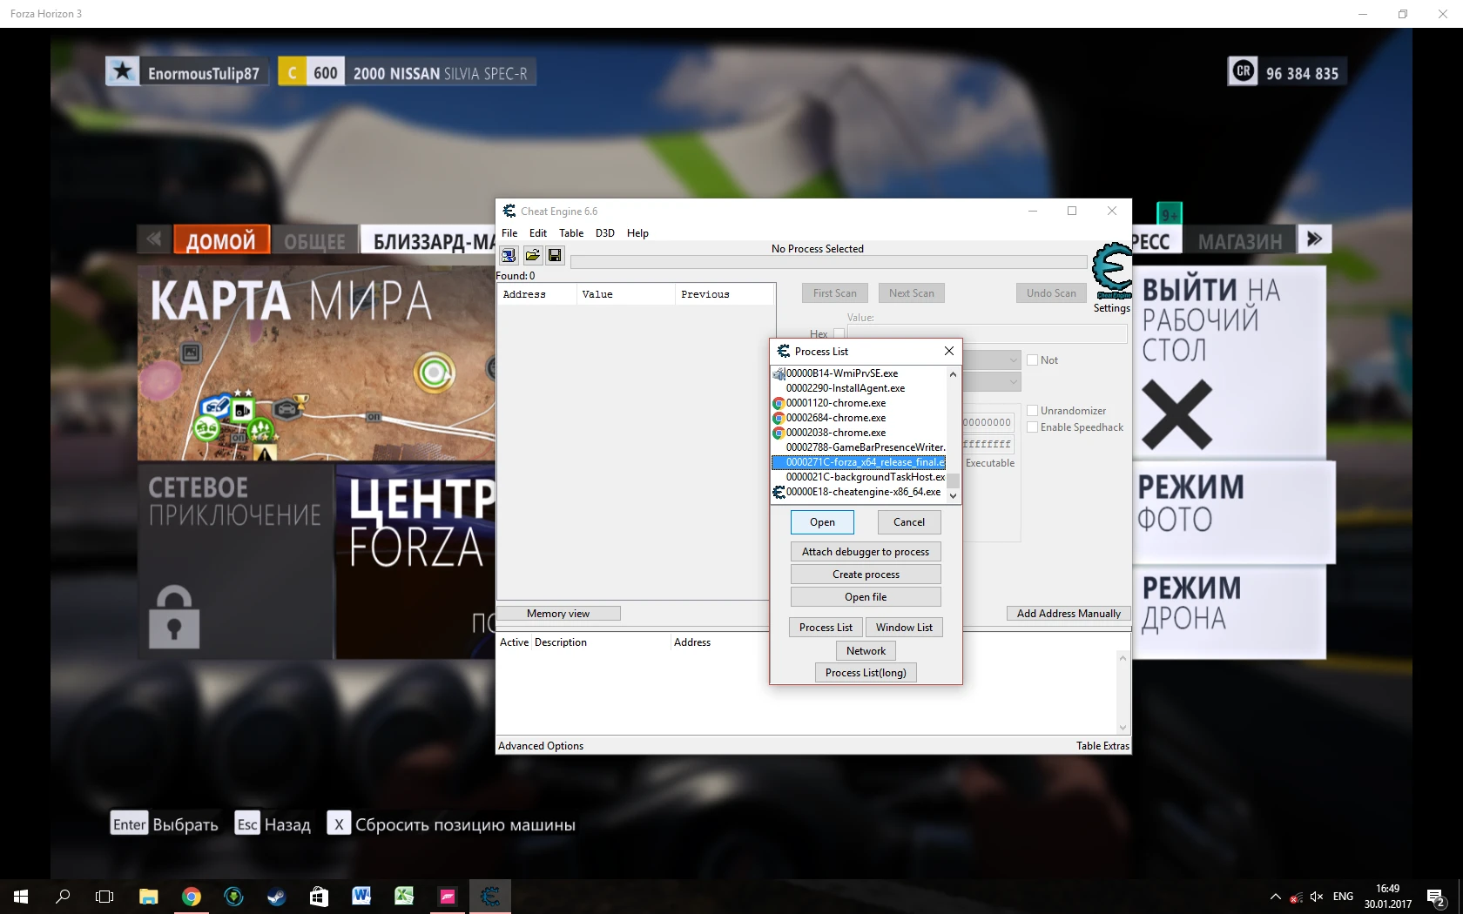The image size is (1463, 914).
Task: Open a cheat table using the folder icon
Action: point(531,255)
